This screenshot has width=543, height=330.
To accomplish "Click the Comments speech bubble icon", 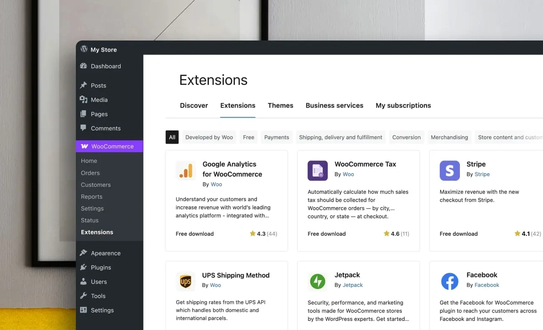I will 84,128.
